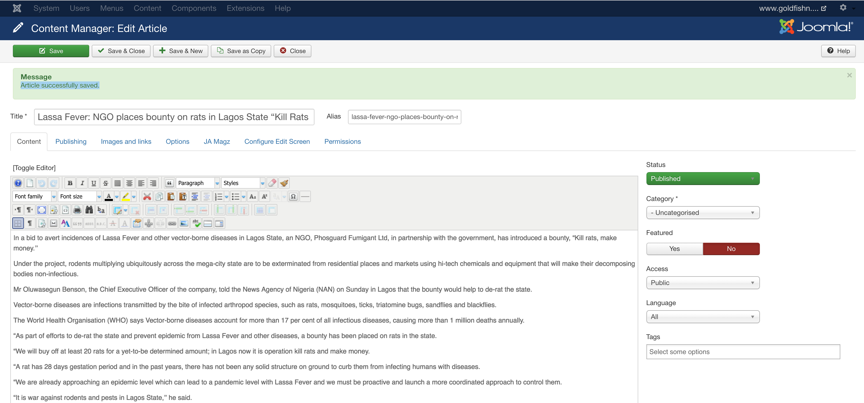Open the Publishing tab

tap(71, 141)
